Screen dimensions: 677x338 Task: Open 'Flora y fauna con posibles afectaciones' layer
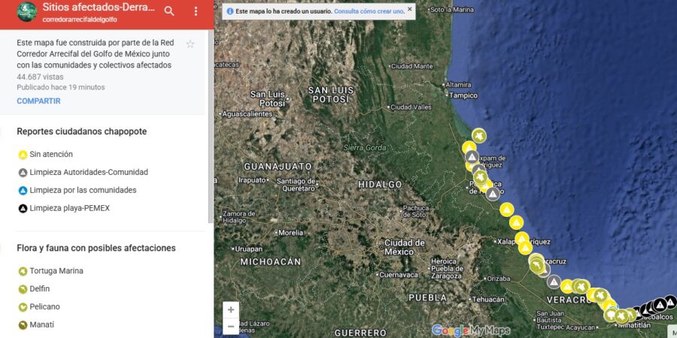(x=96, y=248)
